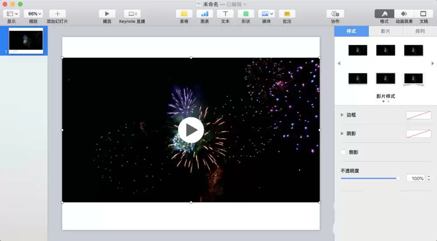
Task: Open Keynote Live (Keynote 直播)
Action: [x=132, y=14]
